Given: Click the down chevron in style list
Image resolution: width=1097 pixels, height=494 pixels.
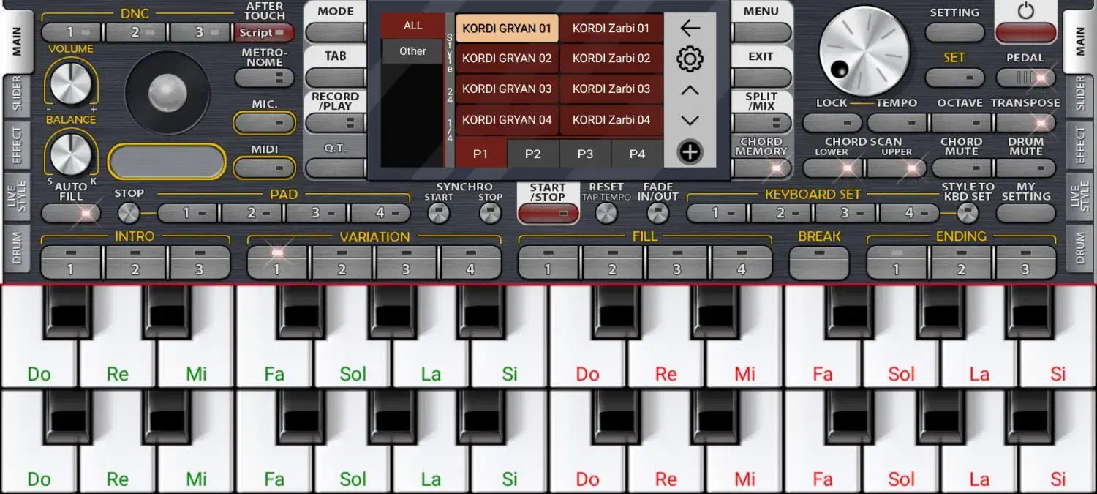Looking at the screenshot, I should [x=690, y=121].
